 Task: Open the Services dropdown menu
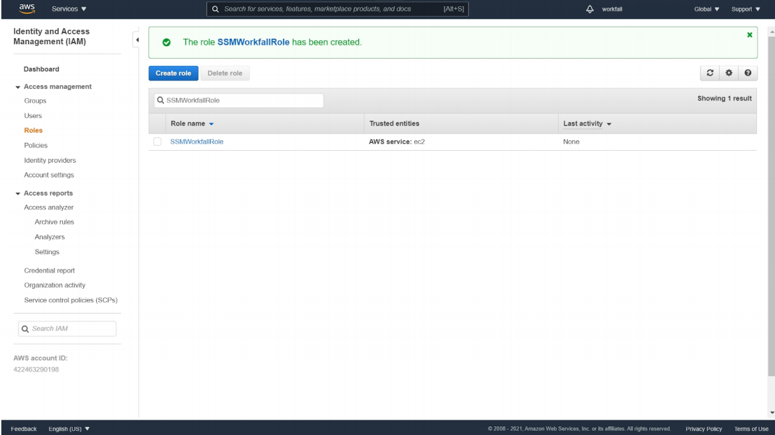point(69,9)
